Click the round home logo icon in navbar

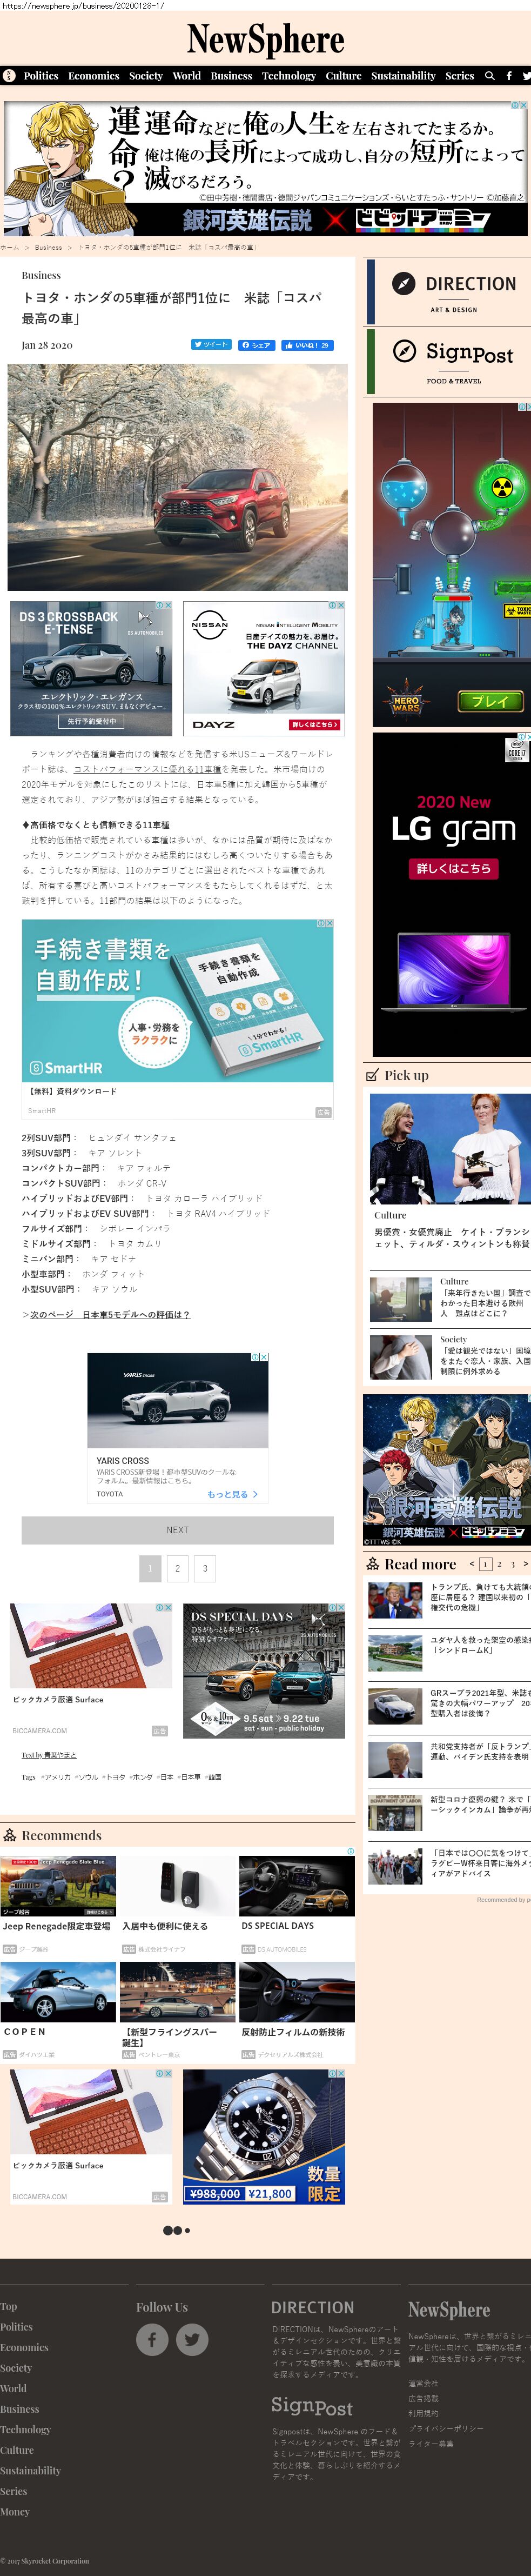(9, 76)
